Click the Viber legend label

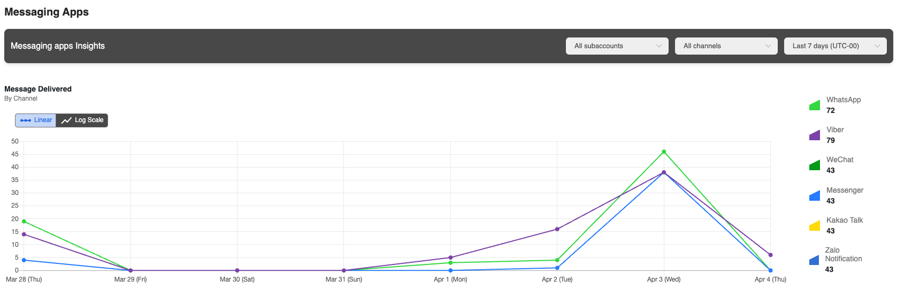tap(834, 130)
